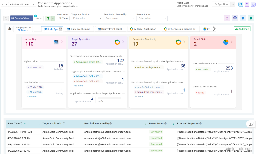Image resolution: width=256 pixels, height=154 pixels.
Task: Click the search magnifier icon
Action: (x=241, y=4)
